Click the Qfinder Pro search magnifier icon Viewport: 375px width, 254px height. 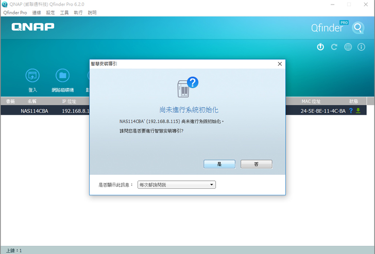(x=358, y=28)
